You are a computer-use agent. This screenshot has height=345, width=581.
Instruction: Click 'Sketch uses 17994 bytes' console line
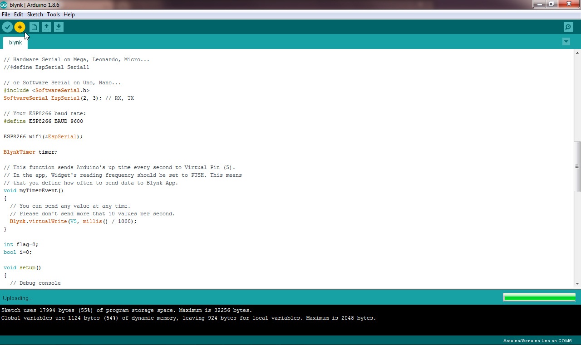pos(127,310)
